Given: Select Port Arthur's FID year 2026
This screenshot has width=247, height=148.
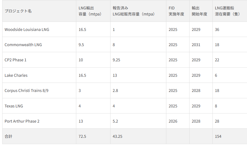Looking at the screenshot, I should coord(173,121).
